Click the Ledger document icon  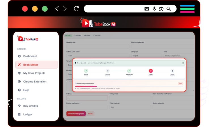(x=19, y=114)
